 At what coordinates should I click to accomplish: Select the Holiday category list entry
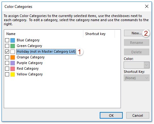(46, 51)
